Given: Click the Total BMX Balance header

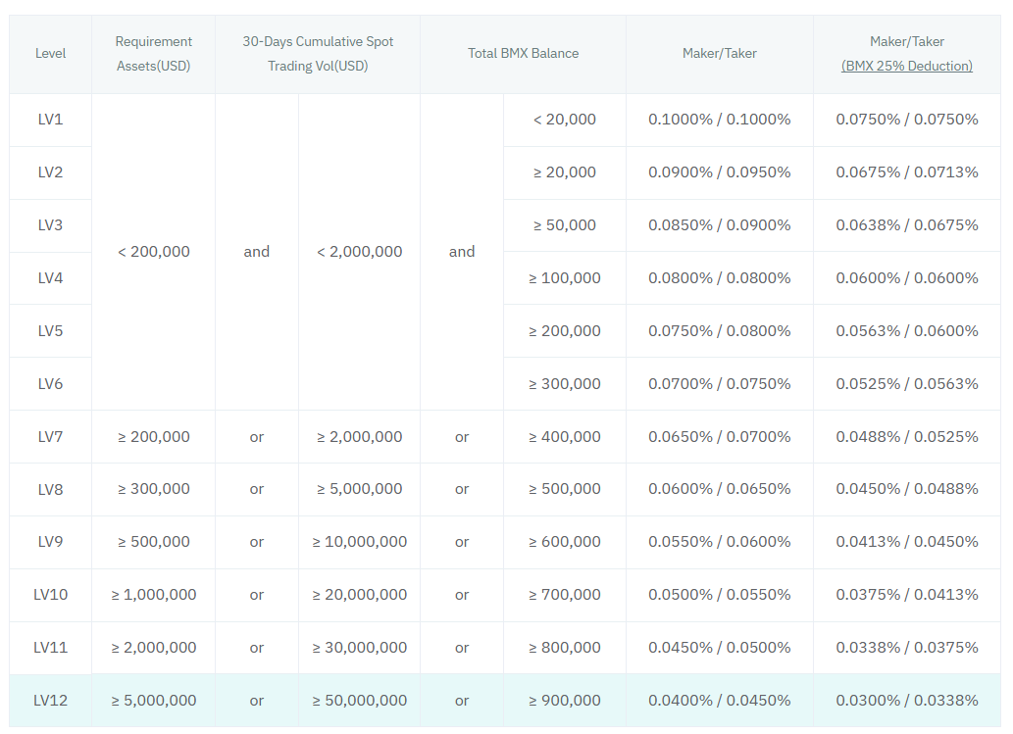Looking at the screenshot, I should (x=523, y=54).
